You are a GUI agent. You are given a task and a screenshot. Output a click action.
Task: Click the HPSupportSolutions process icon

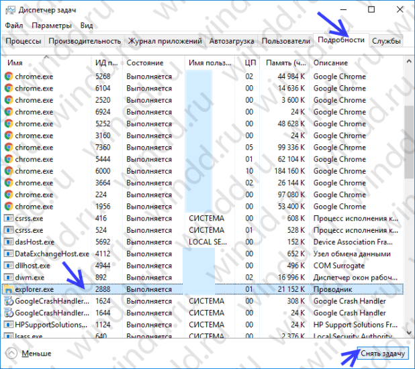pos(9,325)
